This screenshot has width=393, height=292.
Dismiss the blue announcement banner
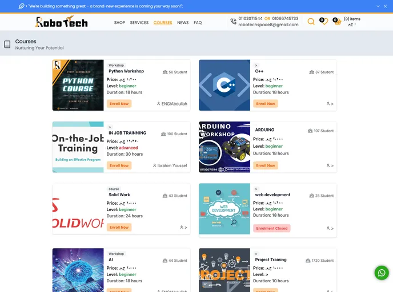[x=385, y=6]
